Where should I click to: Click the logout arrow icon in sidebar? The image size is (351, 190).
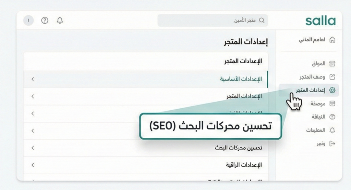click(332, 144)
